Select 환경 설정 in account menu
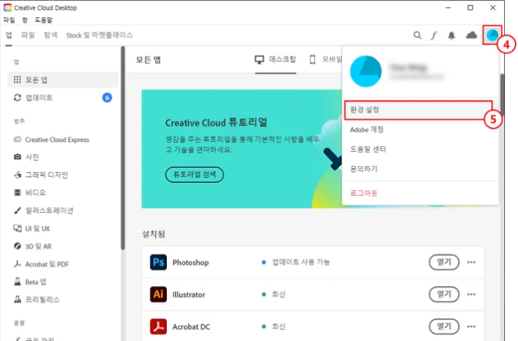The height and width of the screenshot is (341, 518). 418,110
